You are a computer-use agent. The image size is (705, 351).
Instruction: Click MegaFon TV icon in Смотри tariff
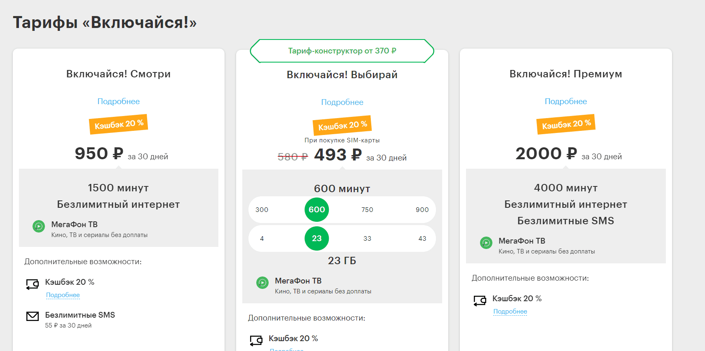(39, 226)
